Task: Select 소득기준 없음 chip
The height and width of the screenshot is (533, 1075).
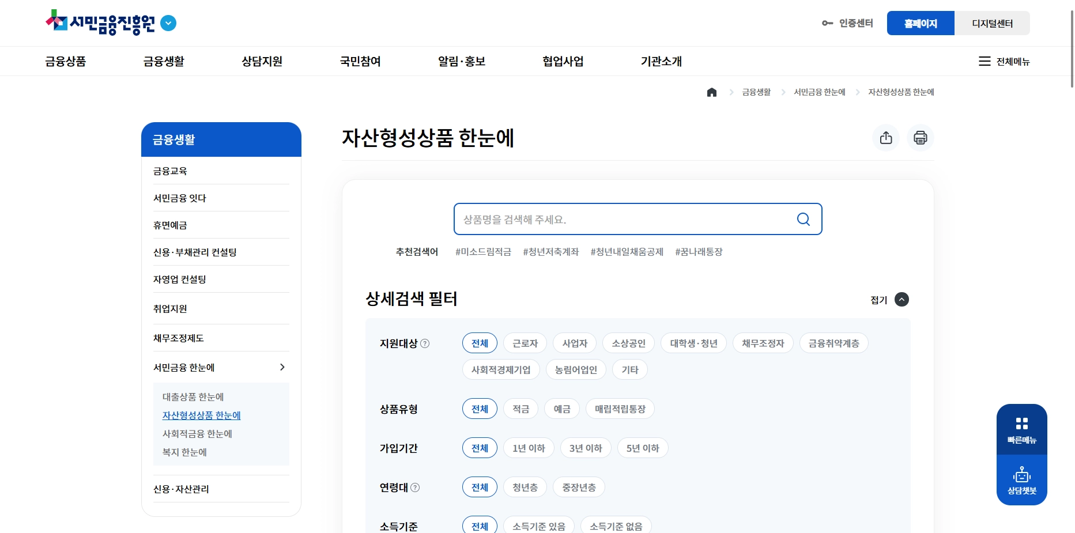Action: coord(616,525)
